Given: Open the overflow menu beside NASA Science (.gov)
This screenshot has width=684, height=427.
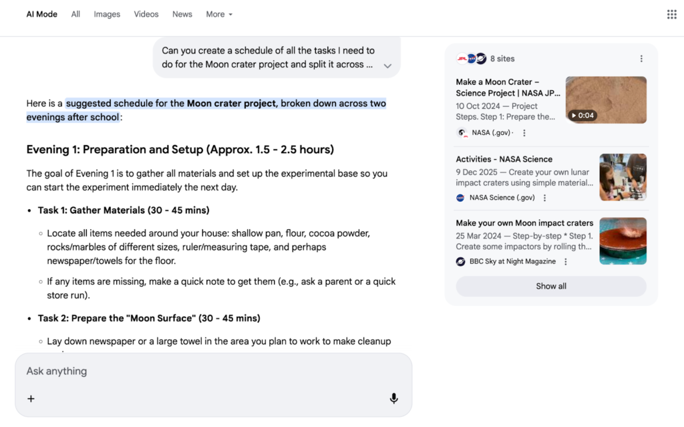Looking at the screenshot, I should point(544,198).
